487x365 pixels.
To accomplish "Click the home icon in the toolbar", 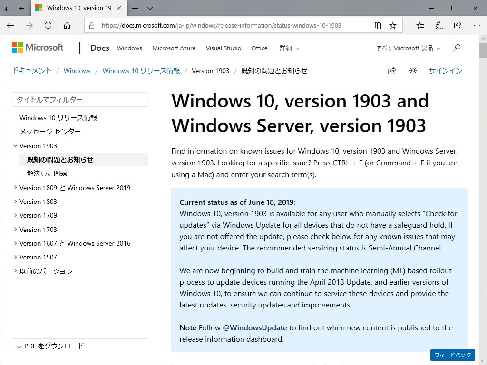I will 67,26.
